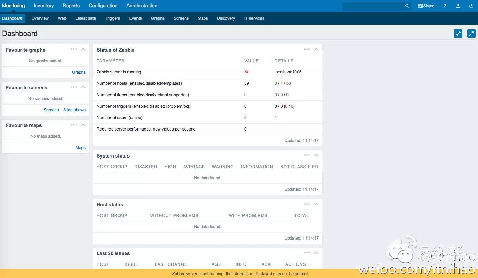Open Favourite maps widget options menu
The height and width of the screenshot is (278, 478).
(74, 125)
